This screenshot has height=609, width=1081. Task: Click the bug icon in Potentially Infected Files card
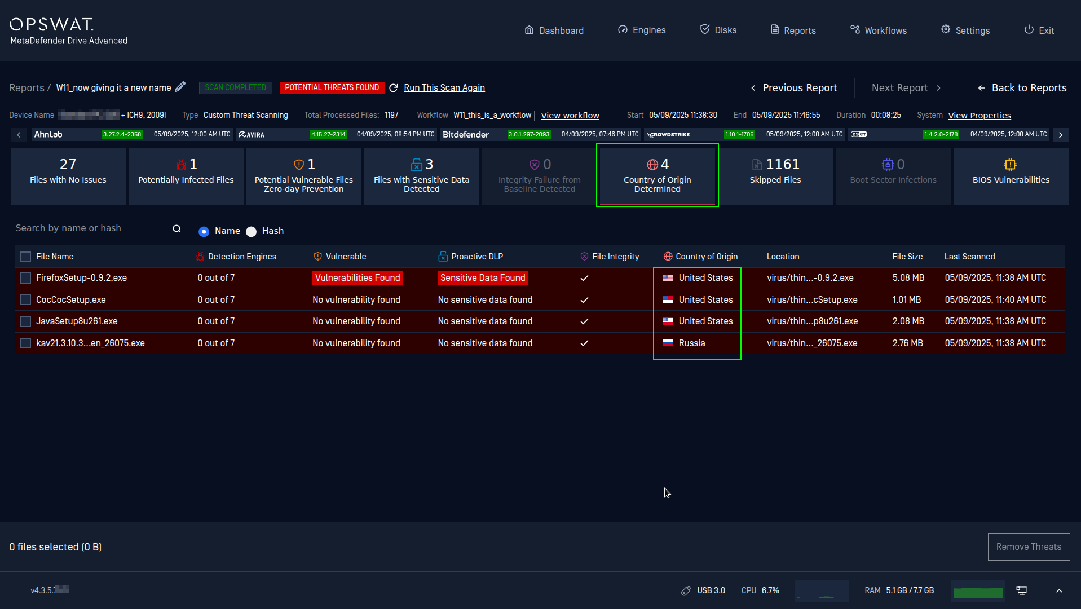pos(181,165)
